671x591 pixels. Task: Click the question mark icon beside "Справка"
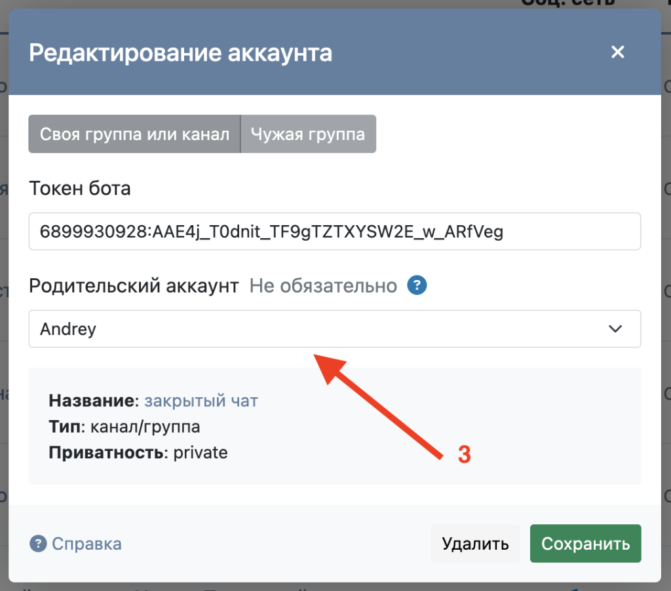[x=38, y=544]
